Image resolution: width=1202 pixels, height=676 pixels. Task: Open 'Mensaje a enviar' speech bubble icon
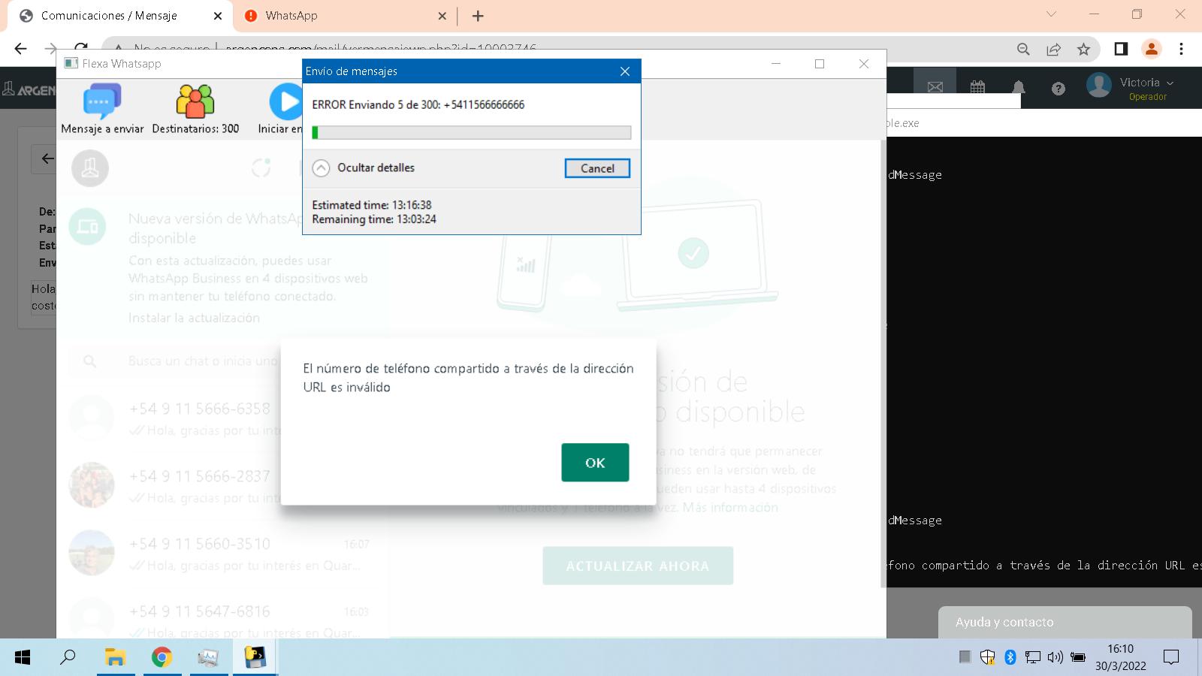102,101
